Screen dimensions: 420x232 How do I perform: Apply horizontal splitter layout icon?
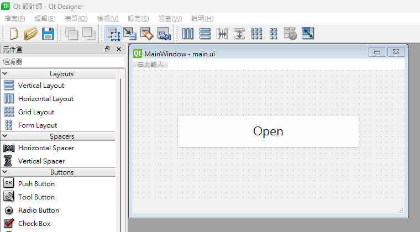[222, 34]
